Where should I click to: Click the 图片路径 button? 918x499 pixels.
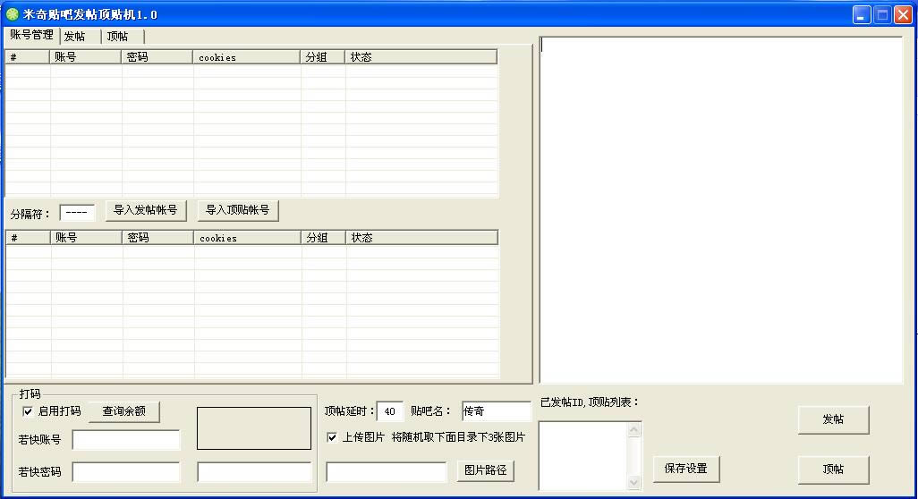[x=486, y=470]
